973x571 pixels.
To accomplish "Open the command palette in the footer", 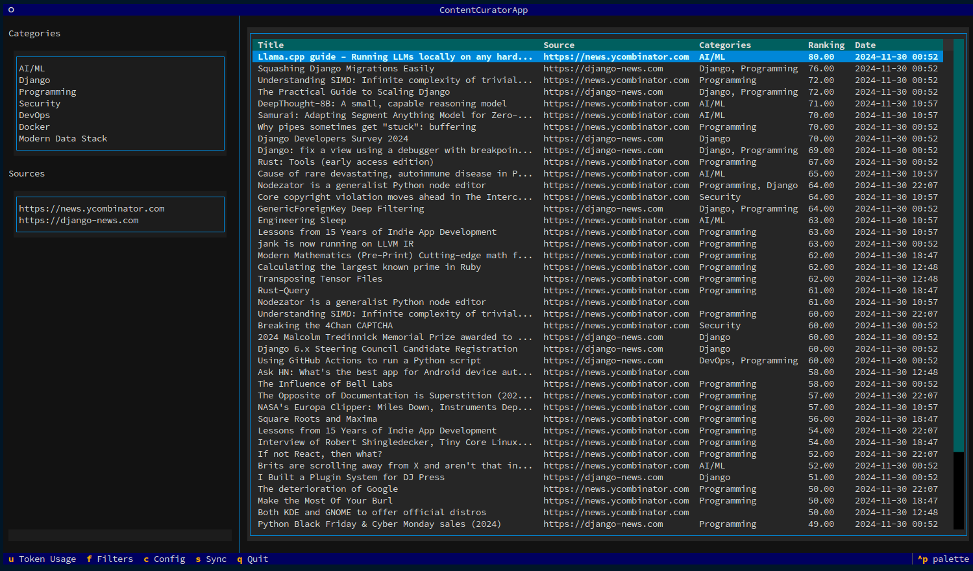I will [943, 559].
